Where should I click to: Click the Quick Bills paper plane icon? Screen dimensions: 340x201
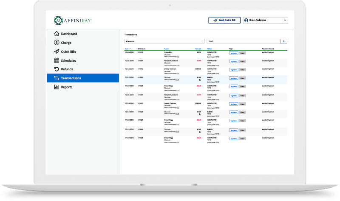[x=57, y=52]
